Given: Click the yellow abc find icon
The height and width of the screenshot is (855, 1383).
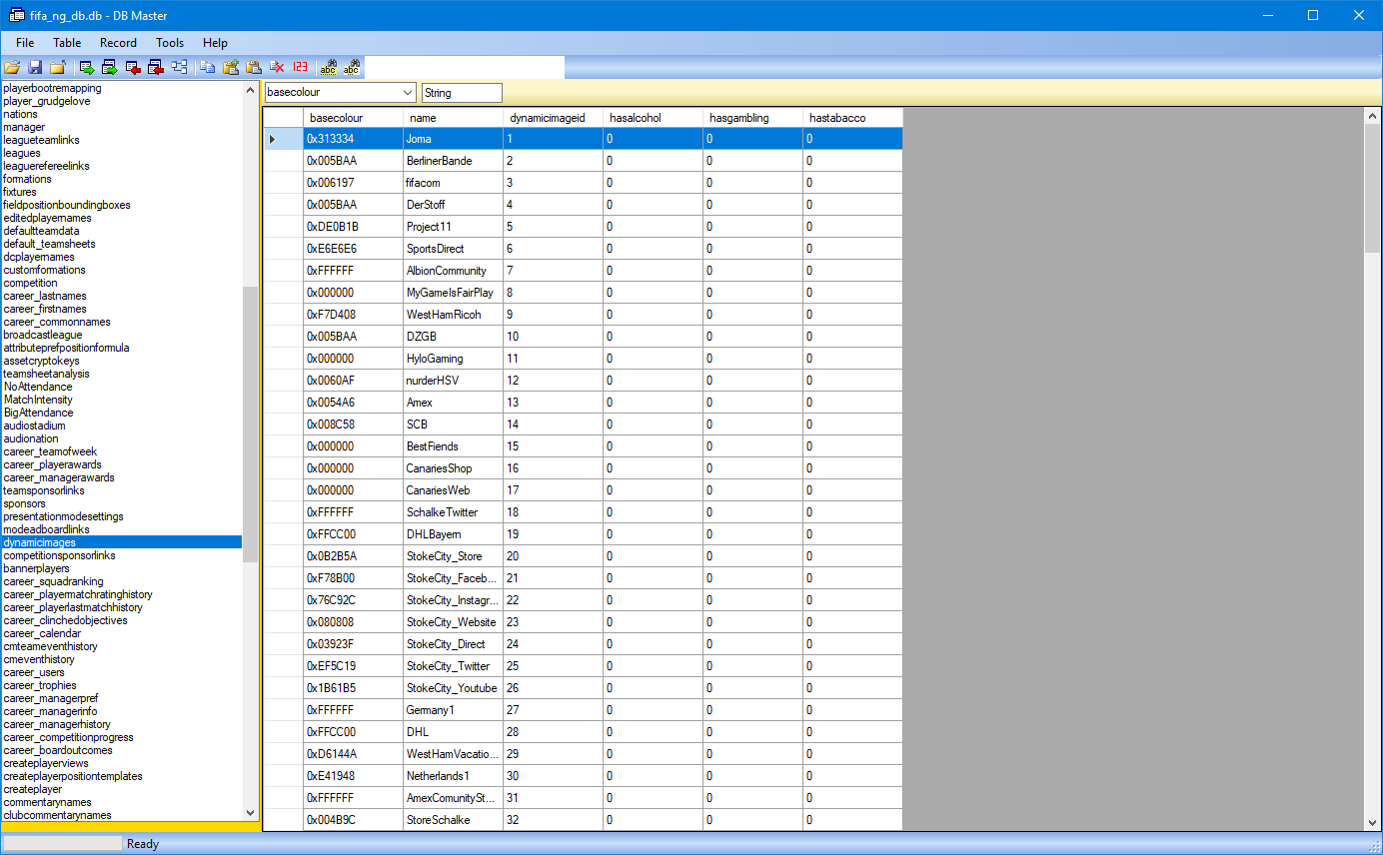Looking at the screenshot, I should pos(329,68).
